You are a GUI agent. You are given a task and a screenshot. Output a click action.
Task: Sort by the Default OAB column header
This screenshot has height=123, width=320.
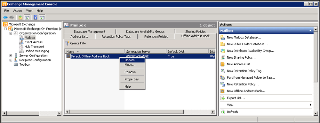coord(187,52)
